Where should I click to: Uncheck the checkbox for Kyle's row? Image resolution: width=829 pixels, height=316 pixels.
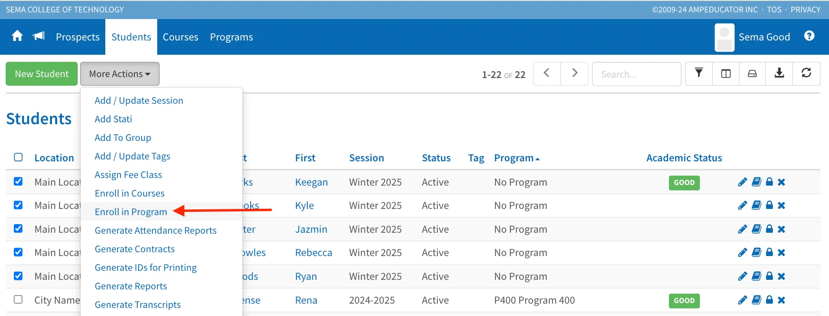tap(18, 205)
